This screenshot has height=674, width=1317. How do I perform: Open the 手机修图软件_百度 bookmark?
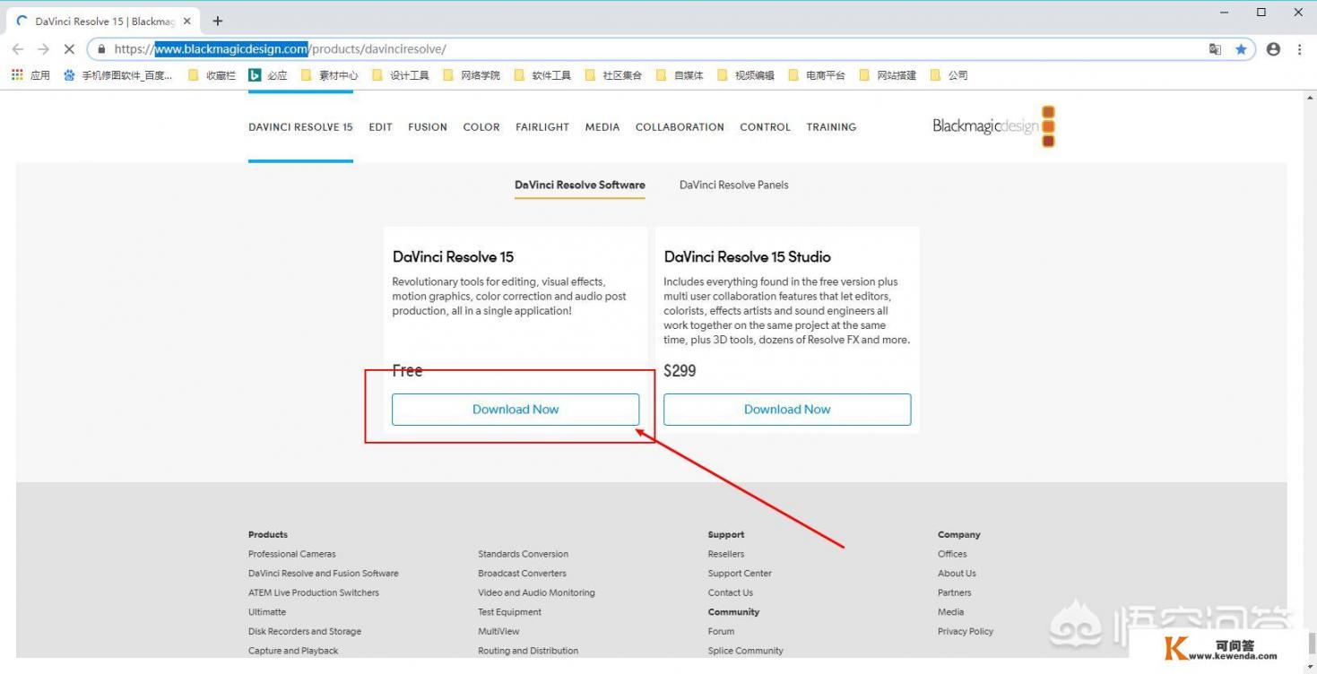(x=117, y=75)
